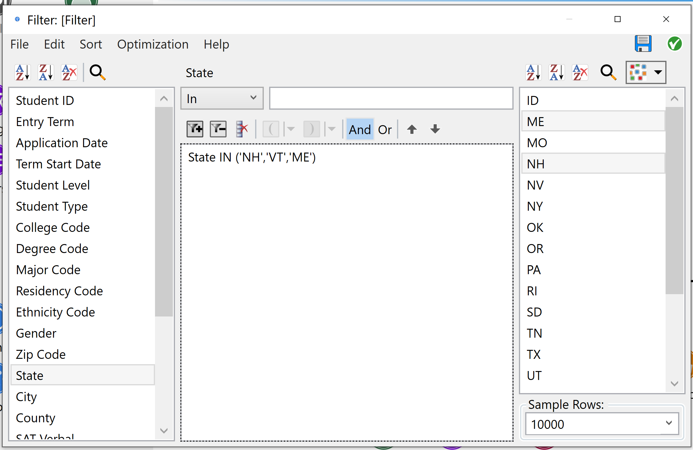Viewport: 693px width, 450px height.
Task: Open the colored dots dropdown button
Action: tap(646, 72)
